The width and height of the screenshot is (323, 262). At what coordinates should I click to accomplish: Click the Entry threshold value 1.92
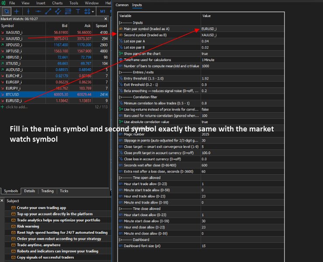pyautogui.click(x=243, y=79)
